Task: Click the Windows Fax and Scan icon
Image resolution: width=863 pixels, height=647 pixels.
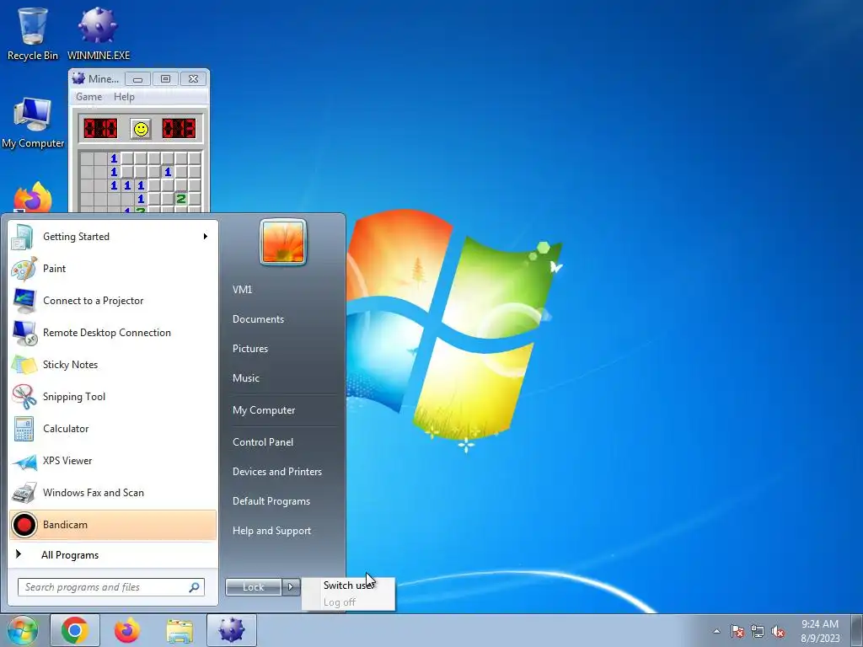Action: point(24,493)
